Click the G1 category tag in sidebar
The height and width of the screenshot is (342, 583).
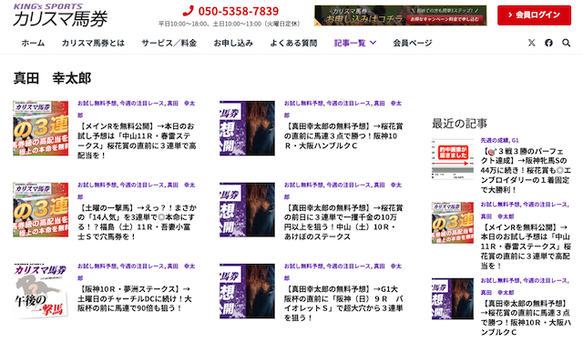coord(515,140)
